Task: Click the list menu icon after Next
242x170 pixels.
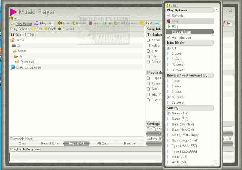Action: click(157, 23)
